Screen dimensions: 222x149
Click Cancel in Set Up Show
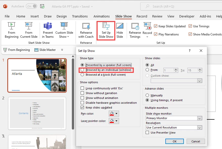click(x=196, y=141)
